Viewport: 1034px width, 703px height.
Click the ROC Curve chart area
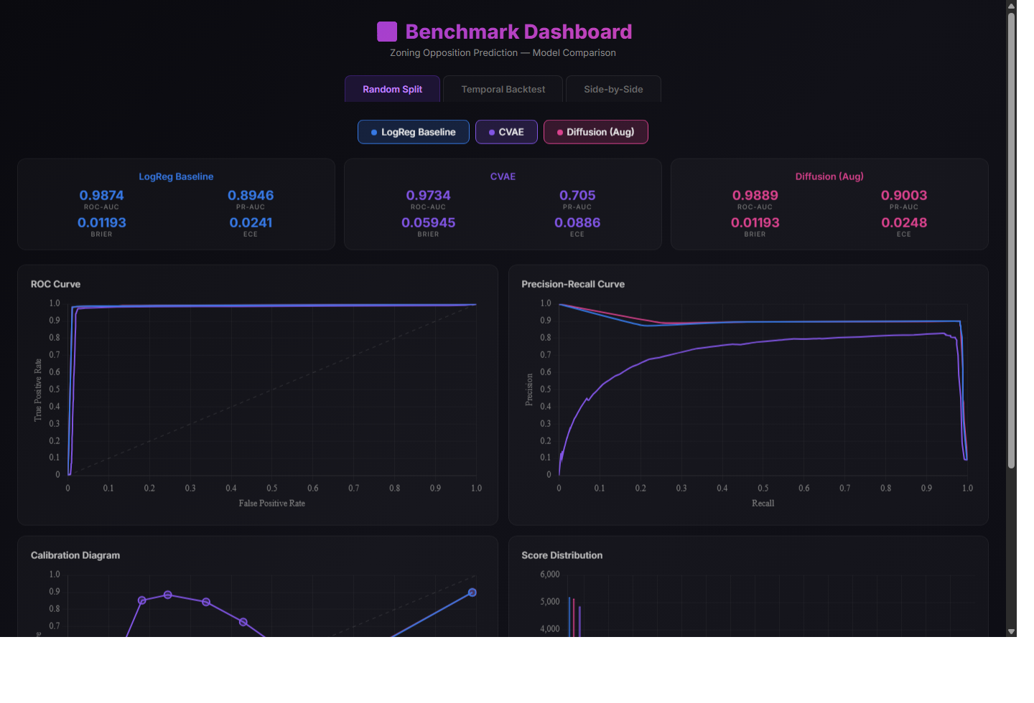[271, 387]
